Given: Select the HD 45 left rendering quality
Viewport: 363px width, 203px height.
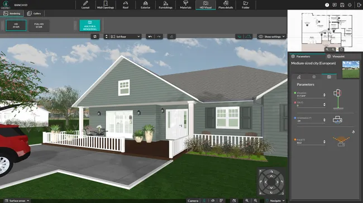Looking at the screenshot, I should pos(16,26).
